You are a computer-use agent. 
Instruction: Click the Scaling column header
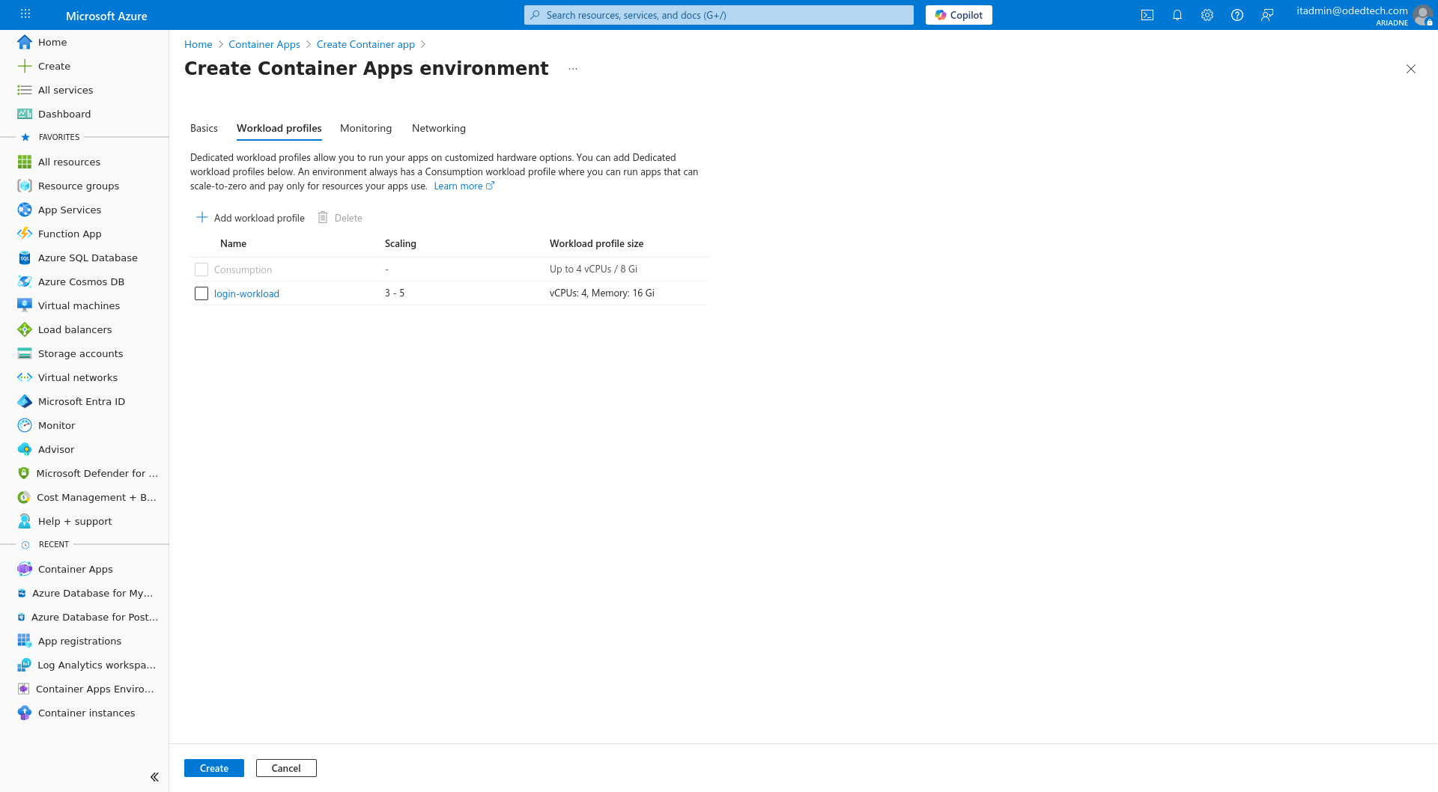coord(401,243)
